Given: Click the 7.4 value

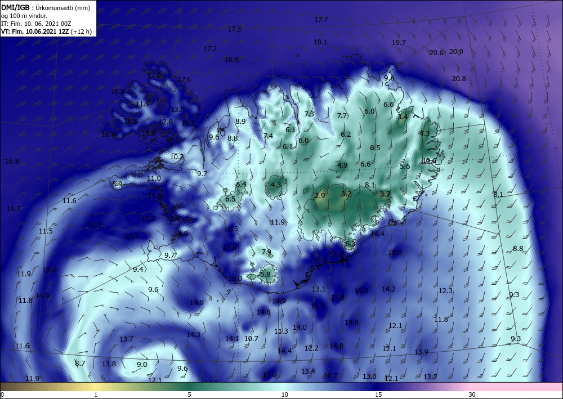Looking at the screenshot, I should pyautogui.click(x=268, y=136).
